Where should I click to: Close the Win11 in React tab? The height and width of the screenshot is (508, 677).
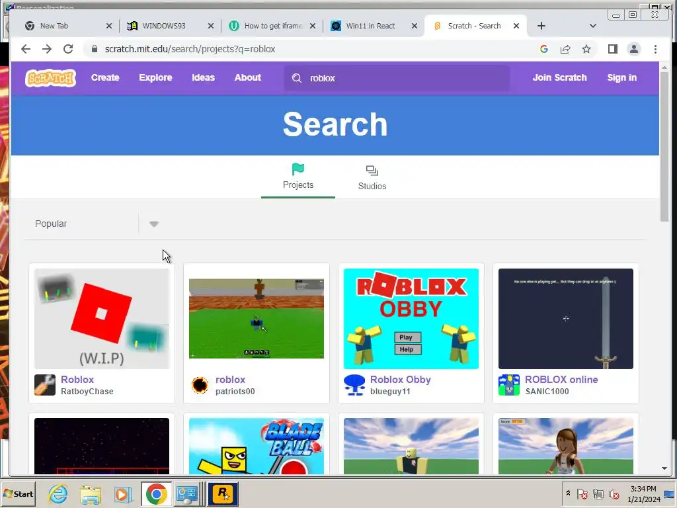[415, 26]
